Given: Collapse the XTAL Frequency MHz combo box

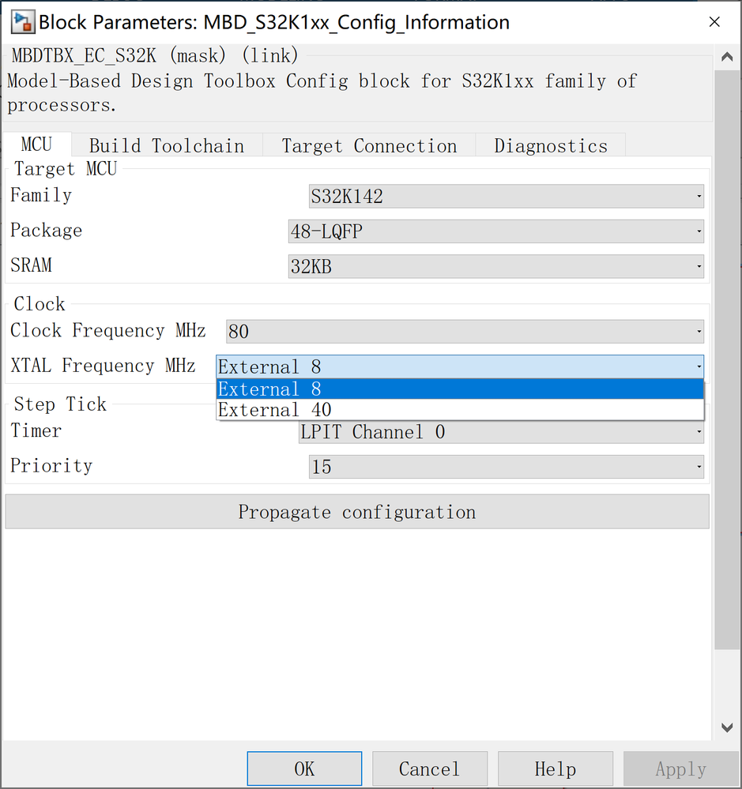Looking at the screenshot, I should point(460,366).
